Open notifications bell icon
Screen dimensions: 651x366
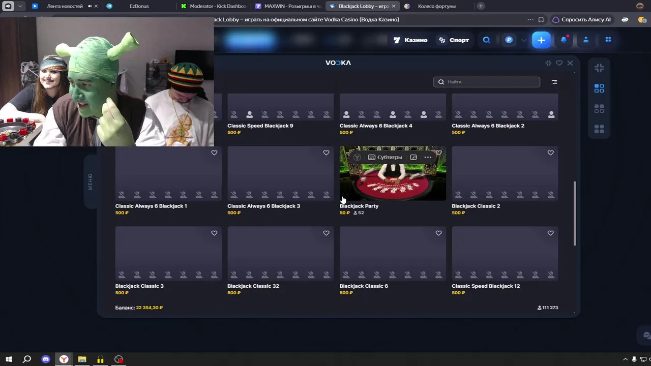coord(564,40)
